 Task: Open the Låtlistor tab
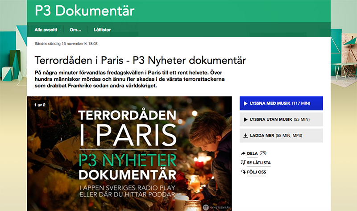102,30
